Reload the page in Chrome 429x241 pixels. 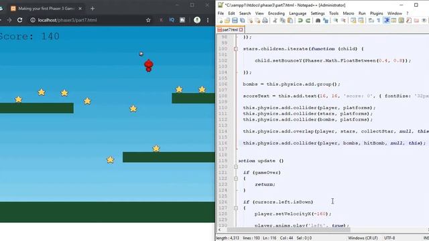19,20
